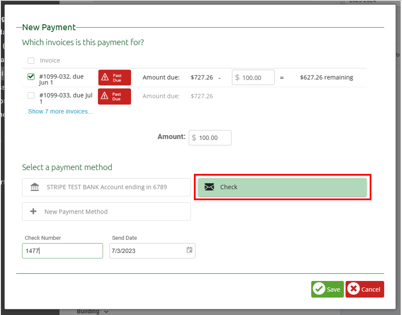Click the envelope icon on the Check button
402x315 pixels.
point(209,187)
